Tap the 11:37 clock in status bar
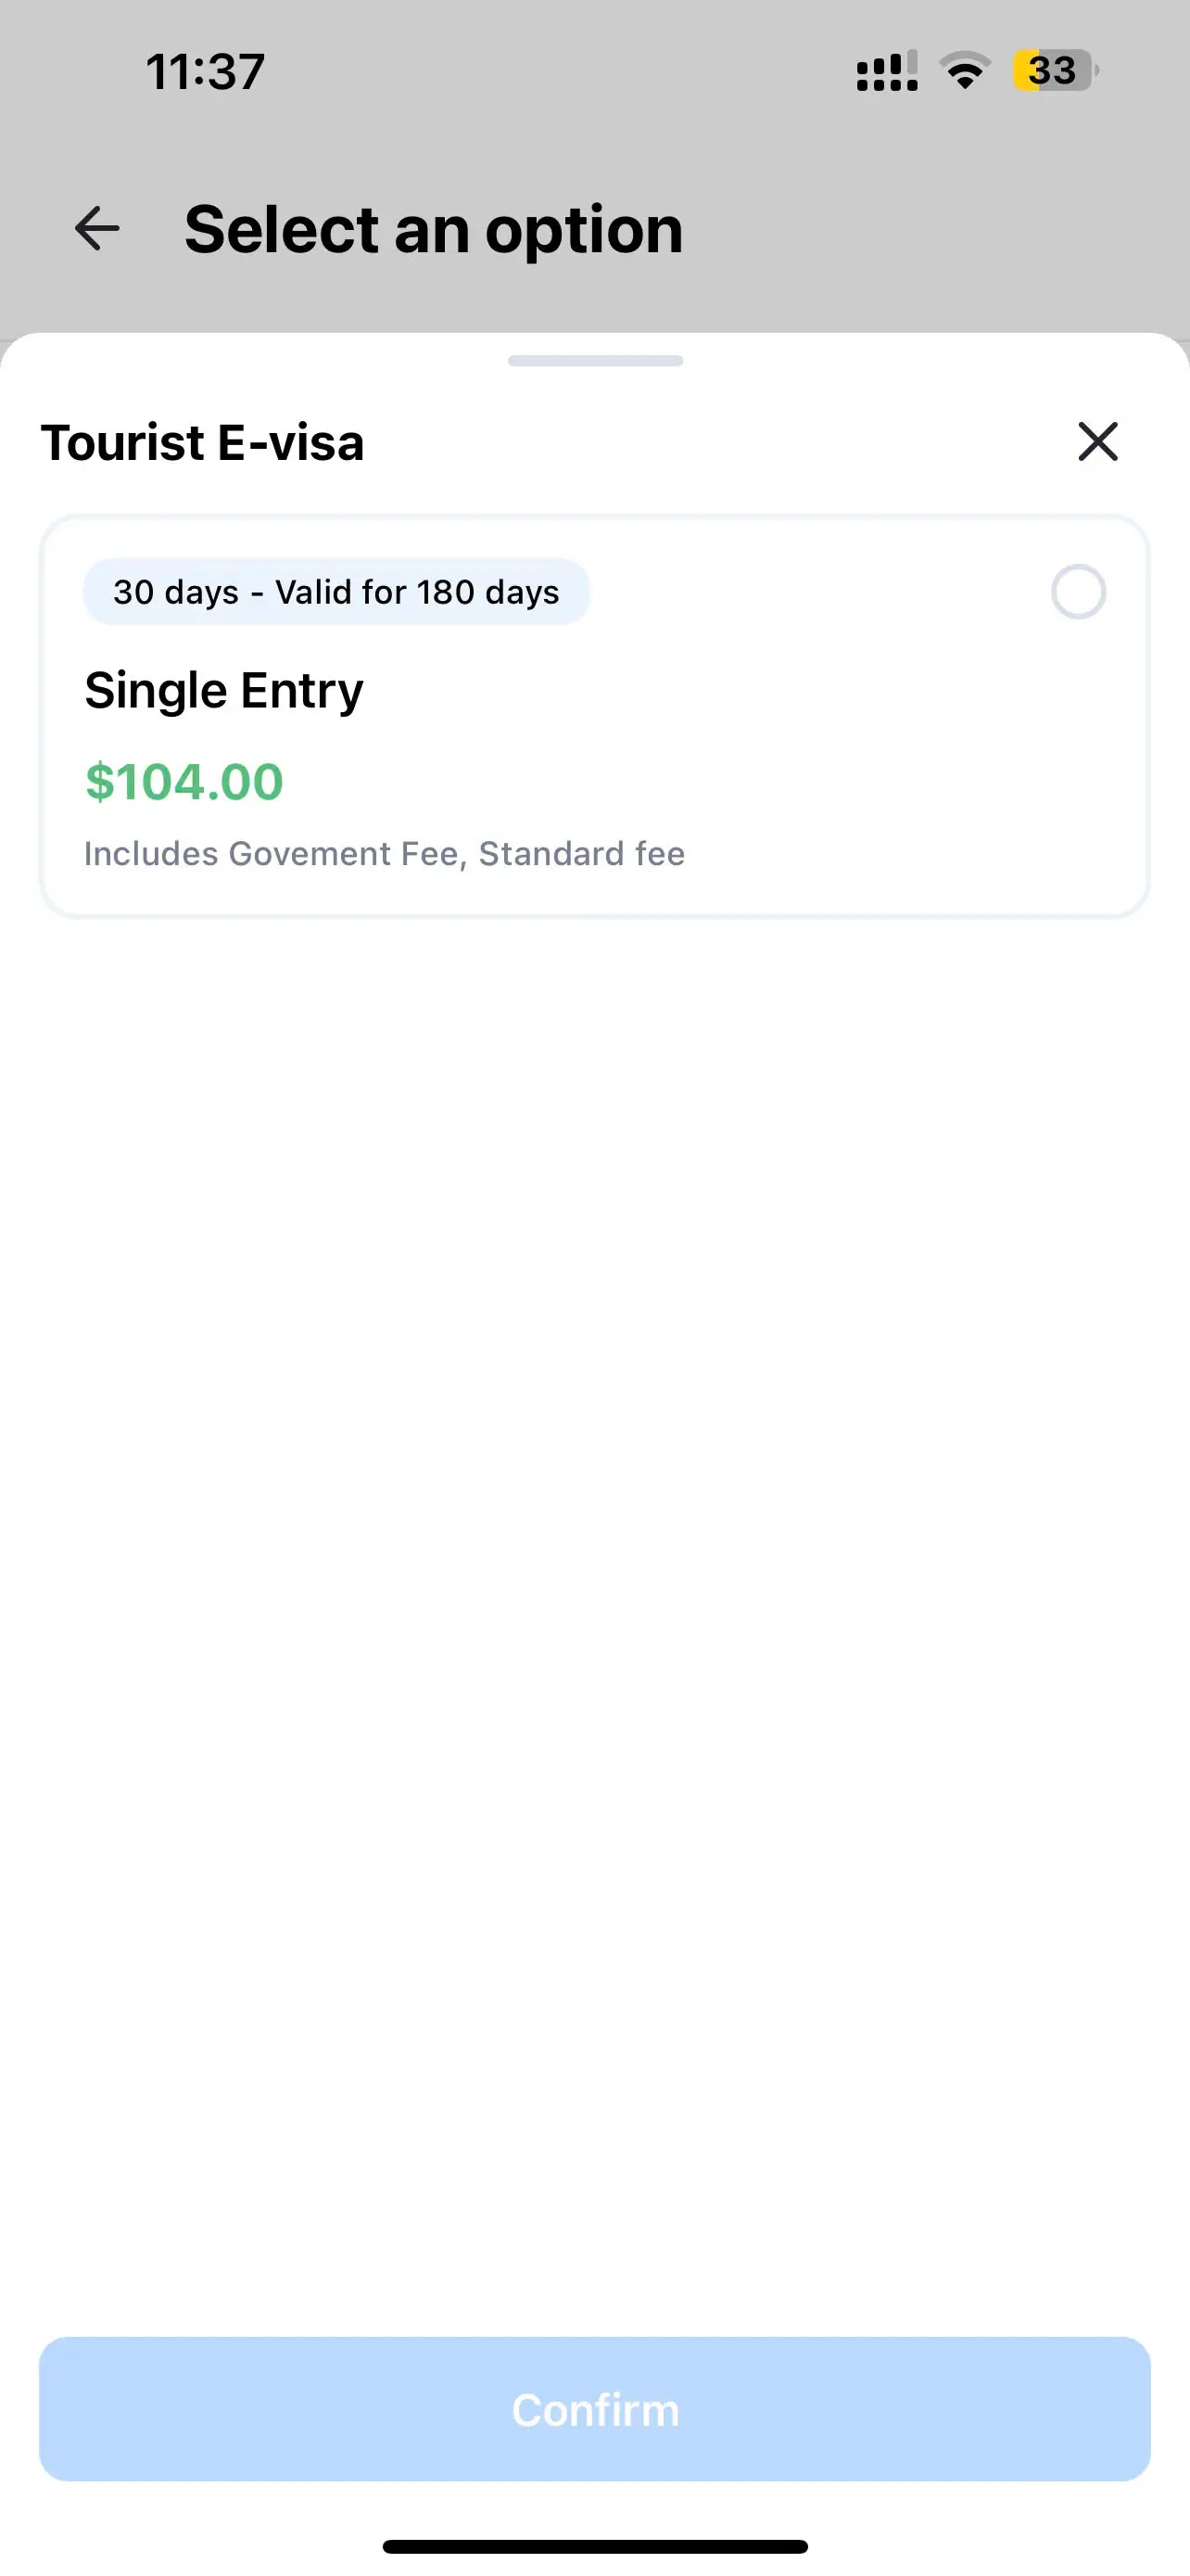1190x2576 pixels. point(205,72)
